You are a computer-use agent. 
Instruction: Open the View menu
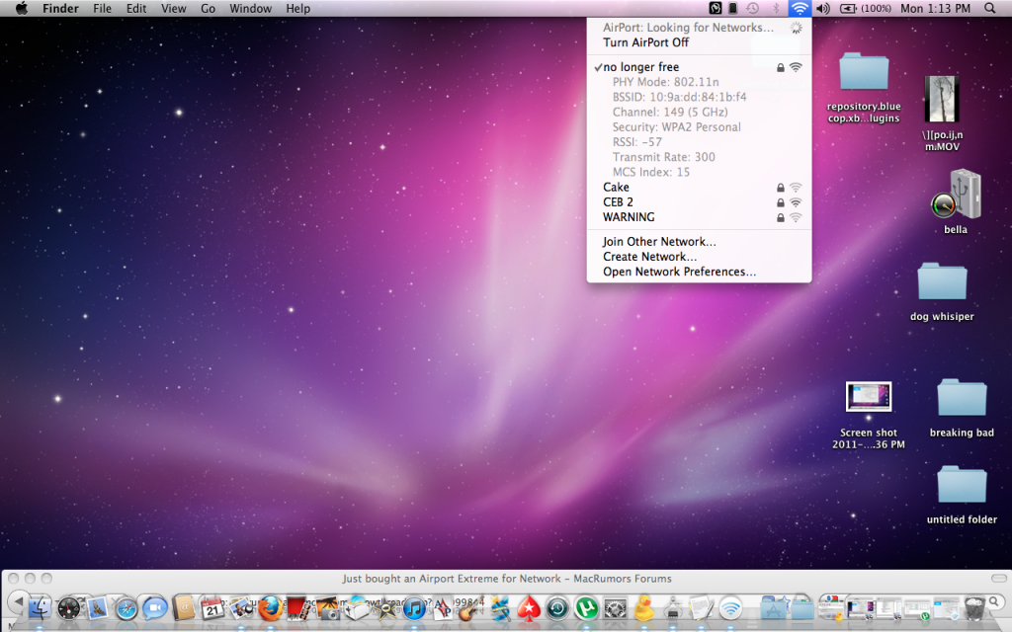pyautogui.click(x=174, y=8)
